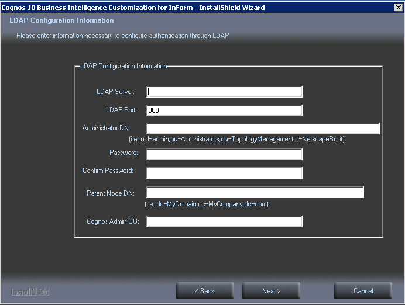The image size is (405, 305).
Task: Click the 'Parent Node DN:' label
Action: [111, 193]
